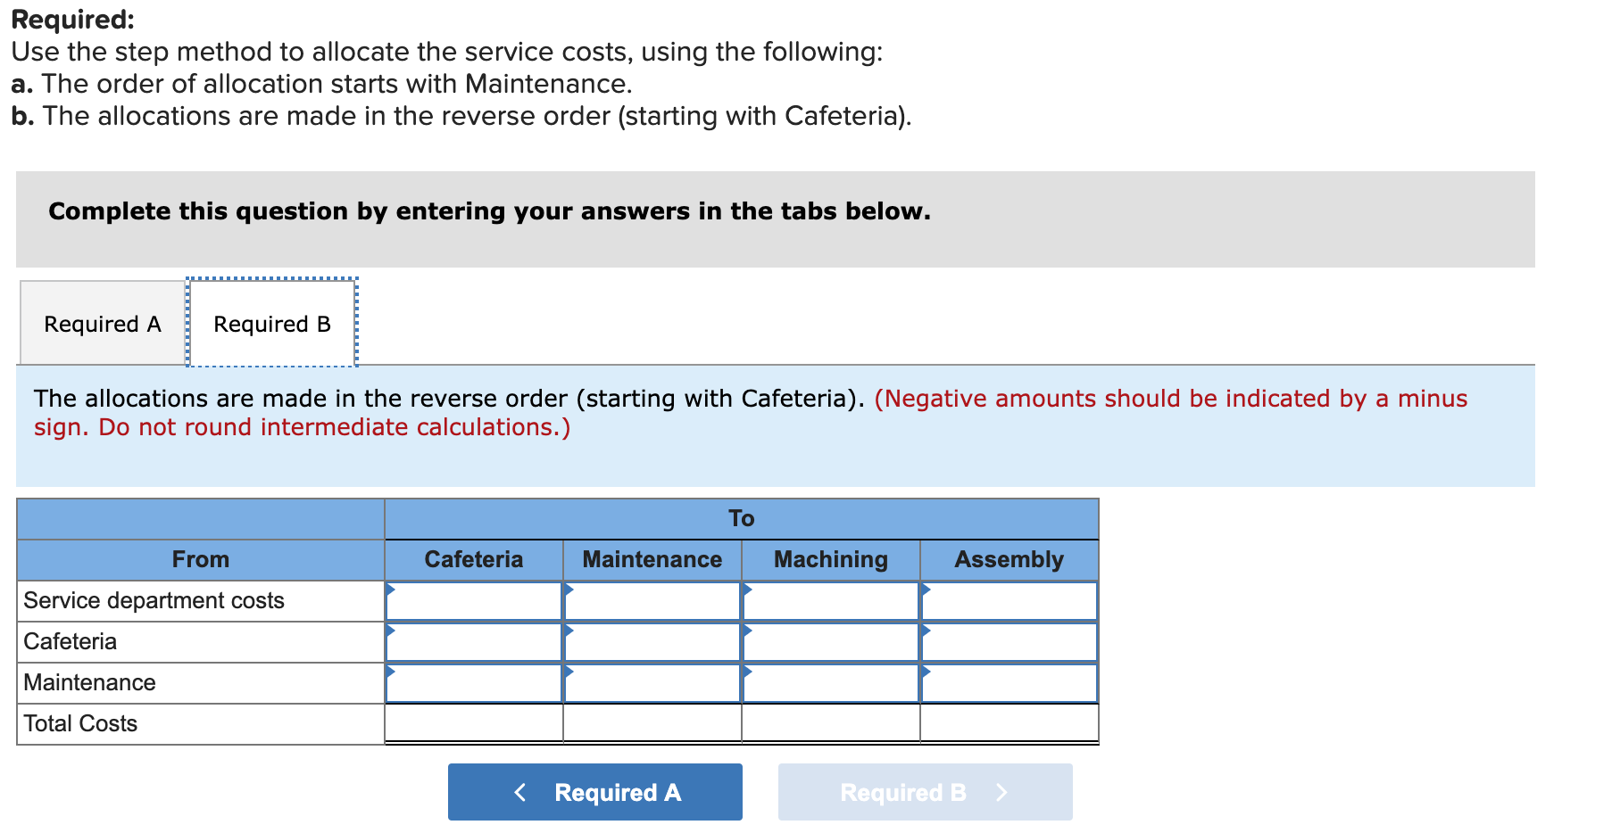Click the Machining input in the Maintenance row

click(x=830, y=682)
